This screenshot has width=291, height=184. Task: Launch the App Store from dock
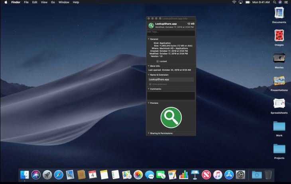coord(229,174)
